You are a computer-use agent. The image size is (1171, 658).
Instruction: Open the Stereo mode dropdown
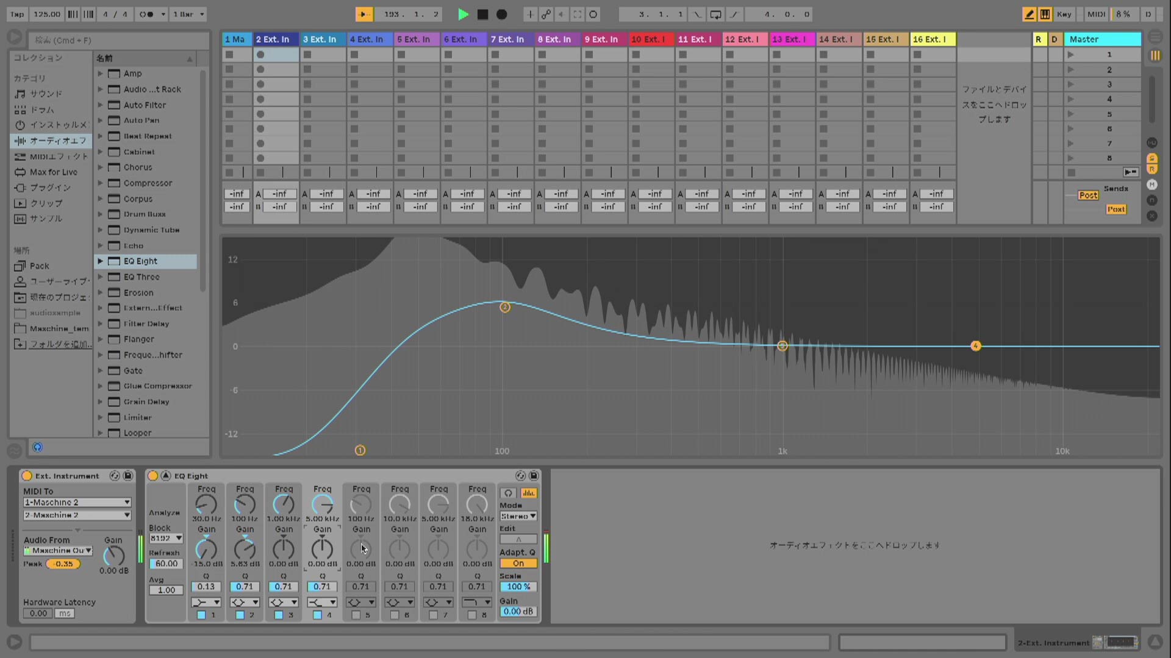518,516
